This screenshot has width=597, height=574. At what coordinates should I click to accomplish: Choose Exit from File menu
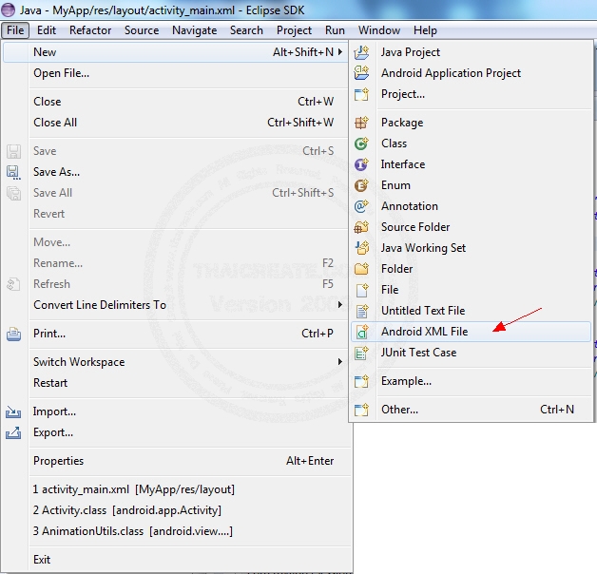[x=176, y=560]
